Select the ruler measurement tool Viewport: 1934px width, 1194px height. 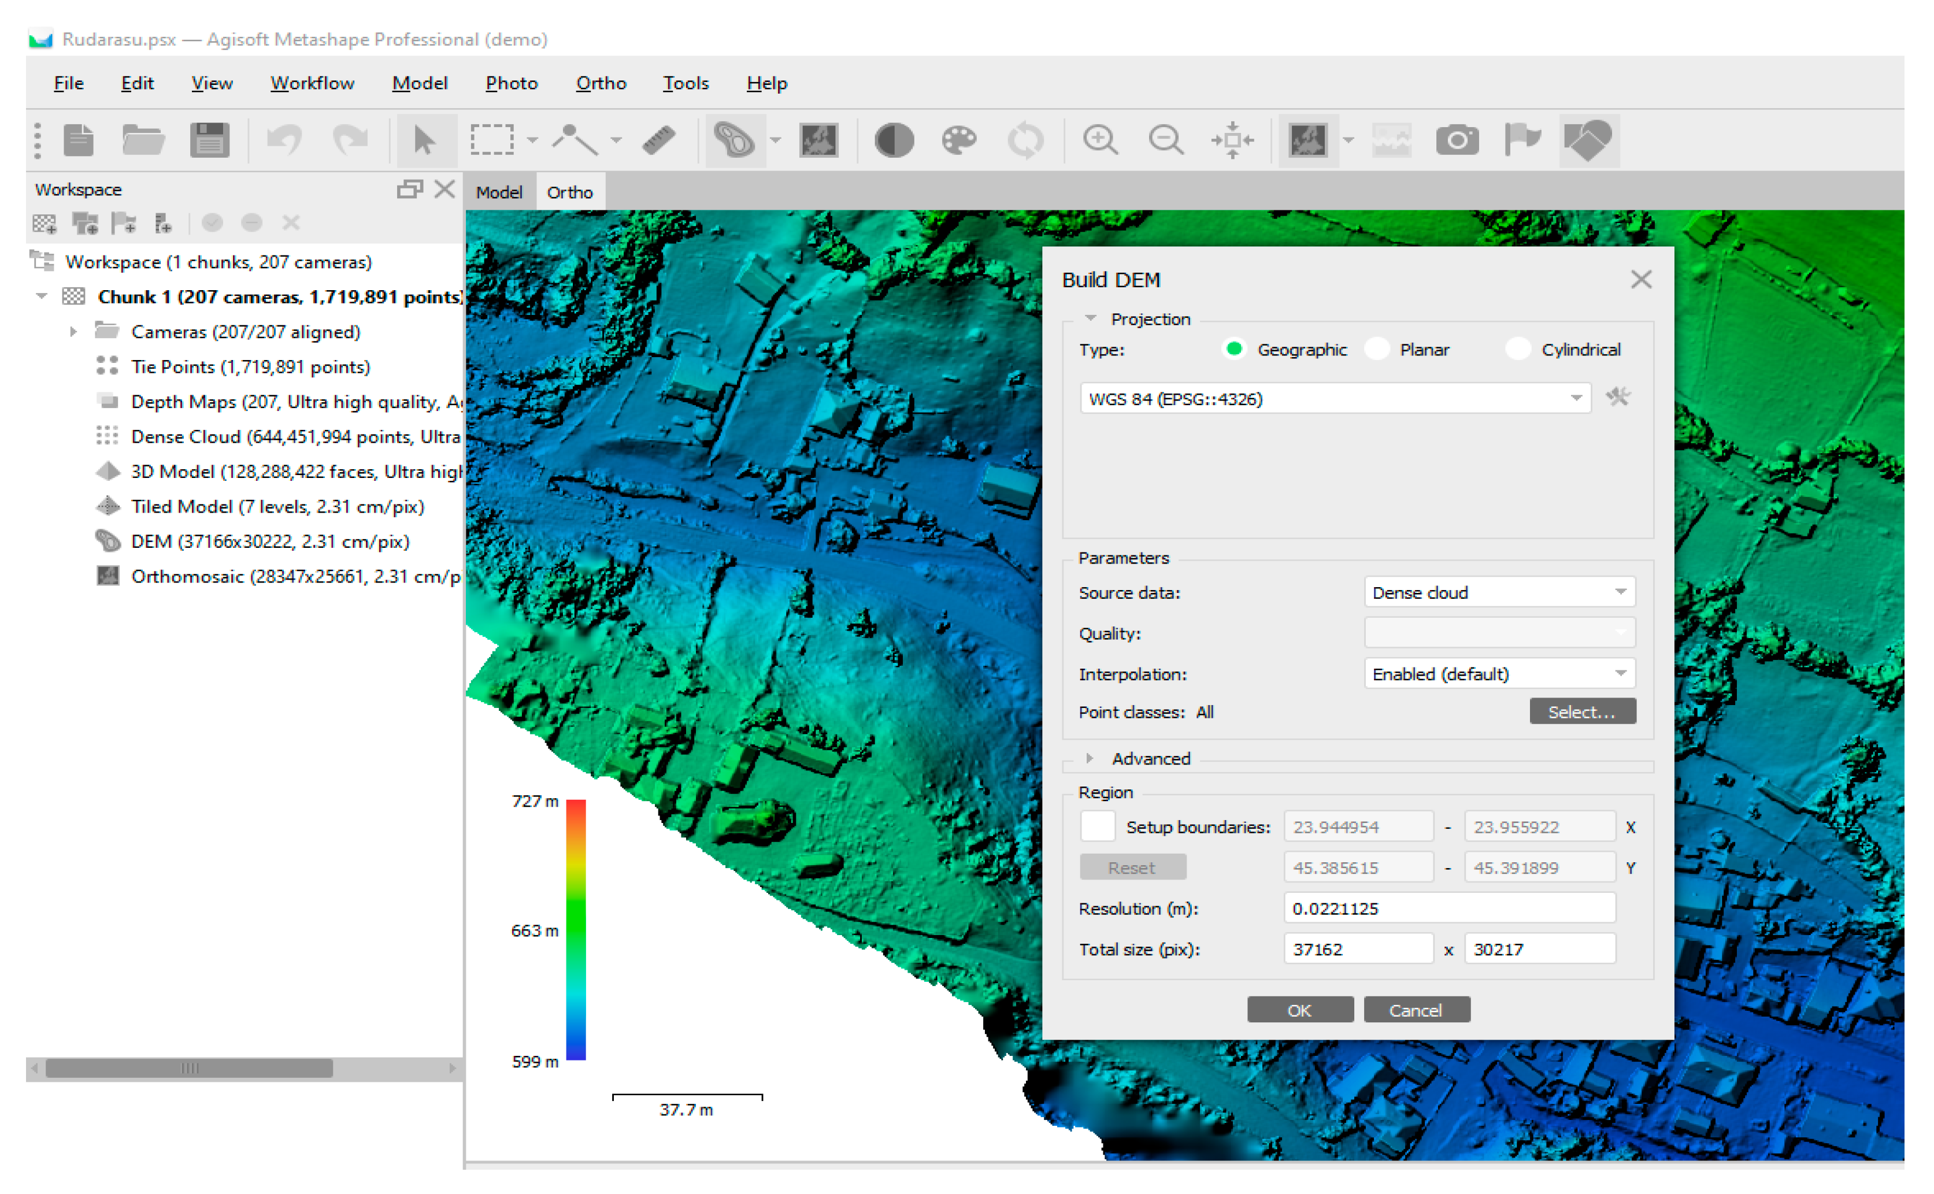tap(658, 140)
